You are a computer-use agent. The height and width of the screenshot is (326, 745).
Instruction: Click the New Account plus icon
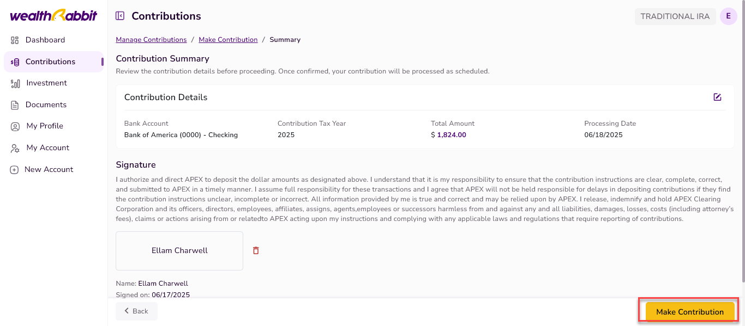(15, 170)
